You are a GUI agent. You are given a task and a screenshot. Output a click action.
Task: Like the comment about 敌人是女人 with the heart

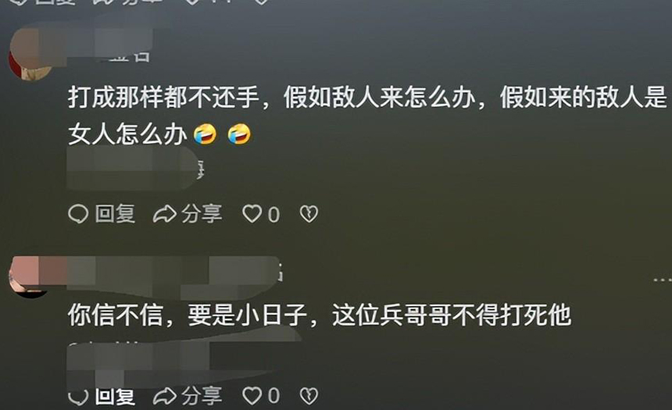(x=252, y=214)
